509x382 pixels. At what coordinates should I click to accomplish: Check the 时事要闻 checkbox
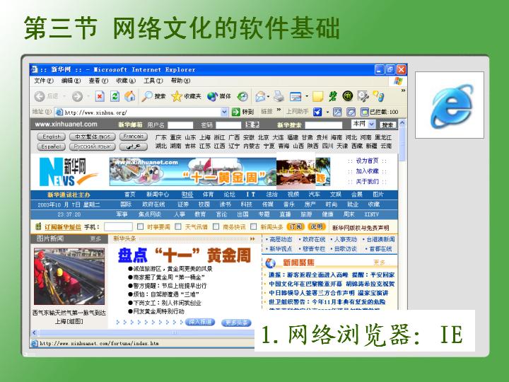pos(141,226)
